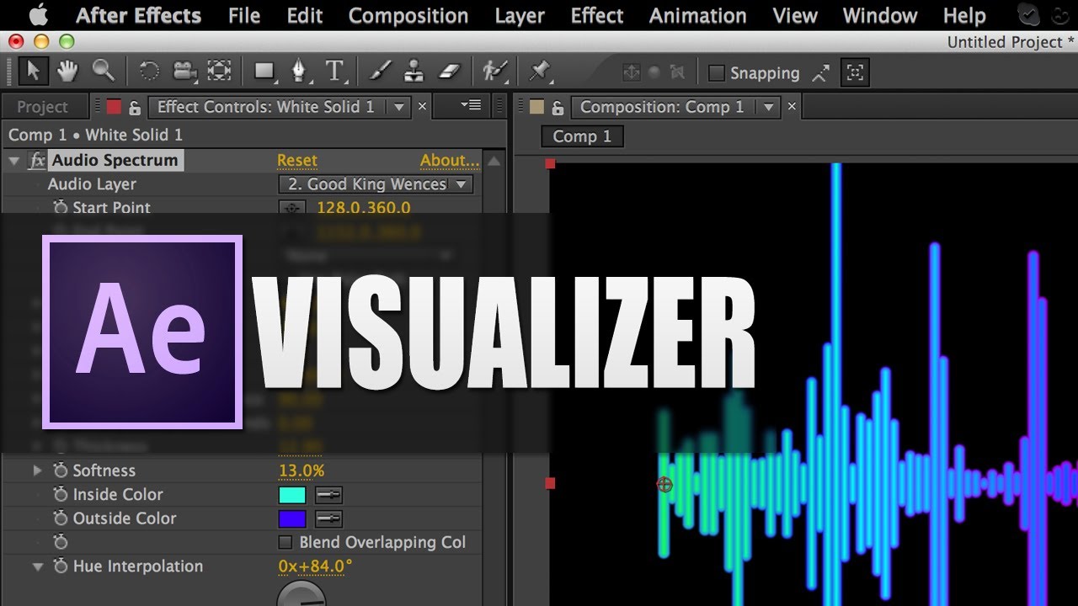The height and width of the screenshot is (606, 1078).
Task: Close the Effect Controls tab
Action: point(423,107)
